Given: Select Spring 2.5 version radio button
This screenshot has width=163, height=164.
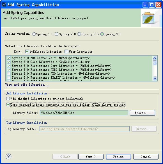Looking at the screenshot, I should (x=79, y=34).
